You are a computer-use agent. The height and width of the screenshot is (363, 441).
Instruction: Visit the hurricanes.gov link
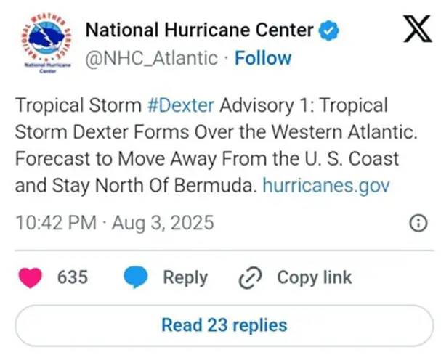pyautogui.click(x=326, y=187)
